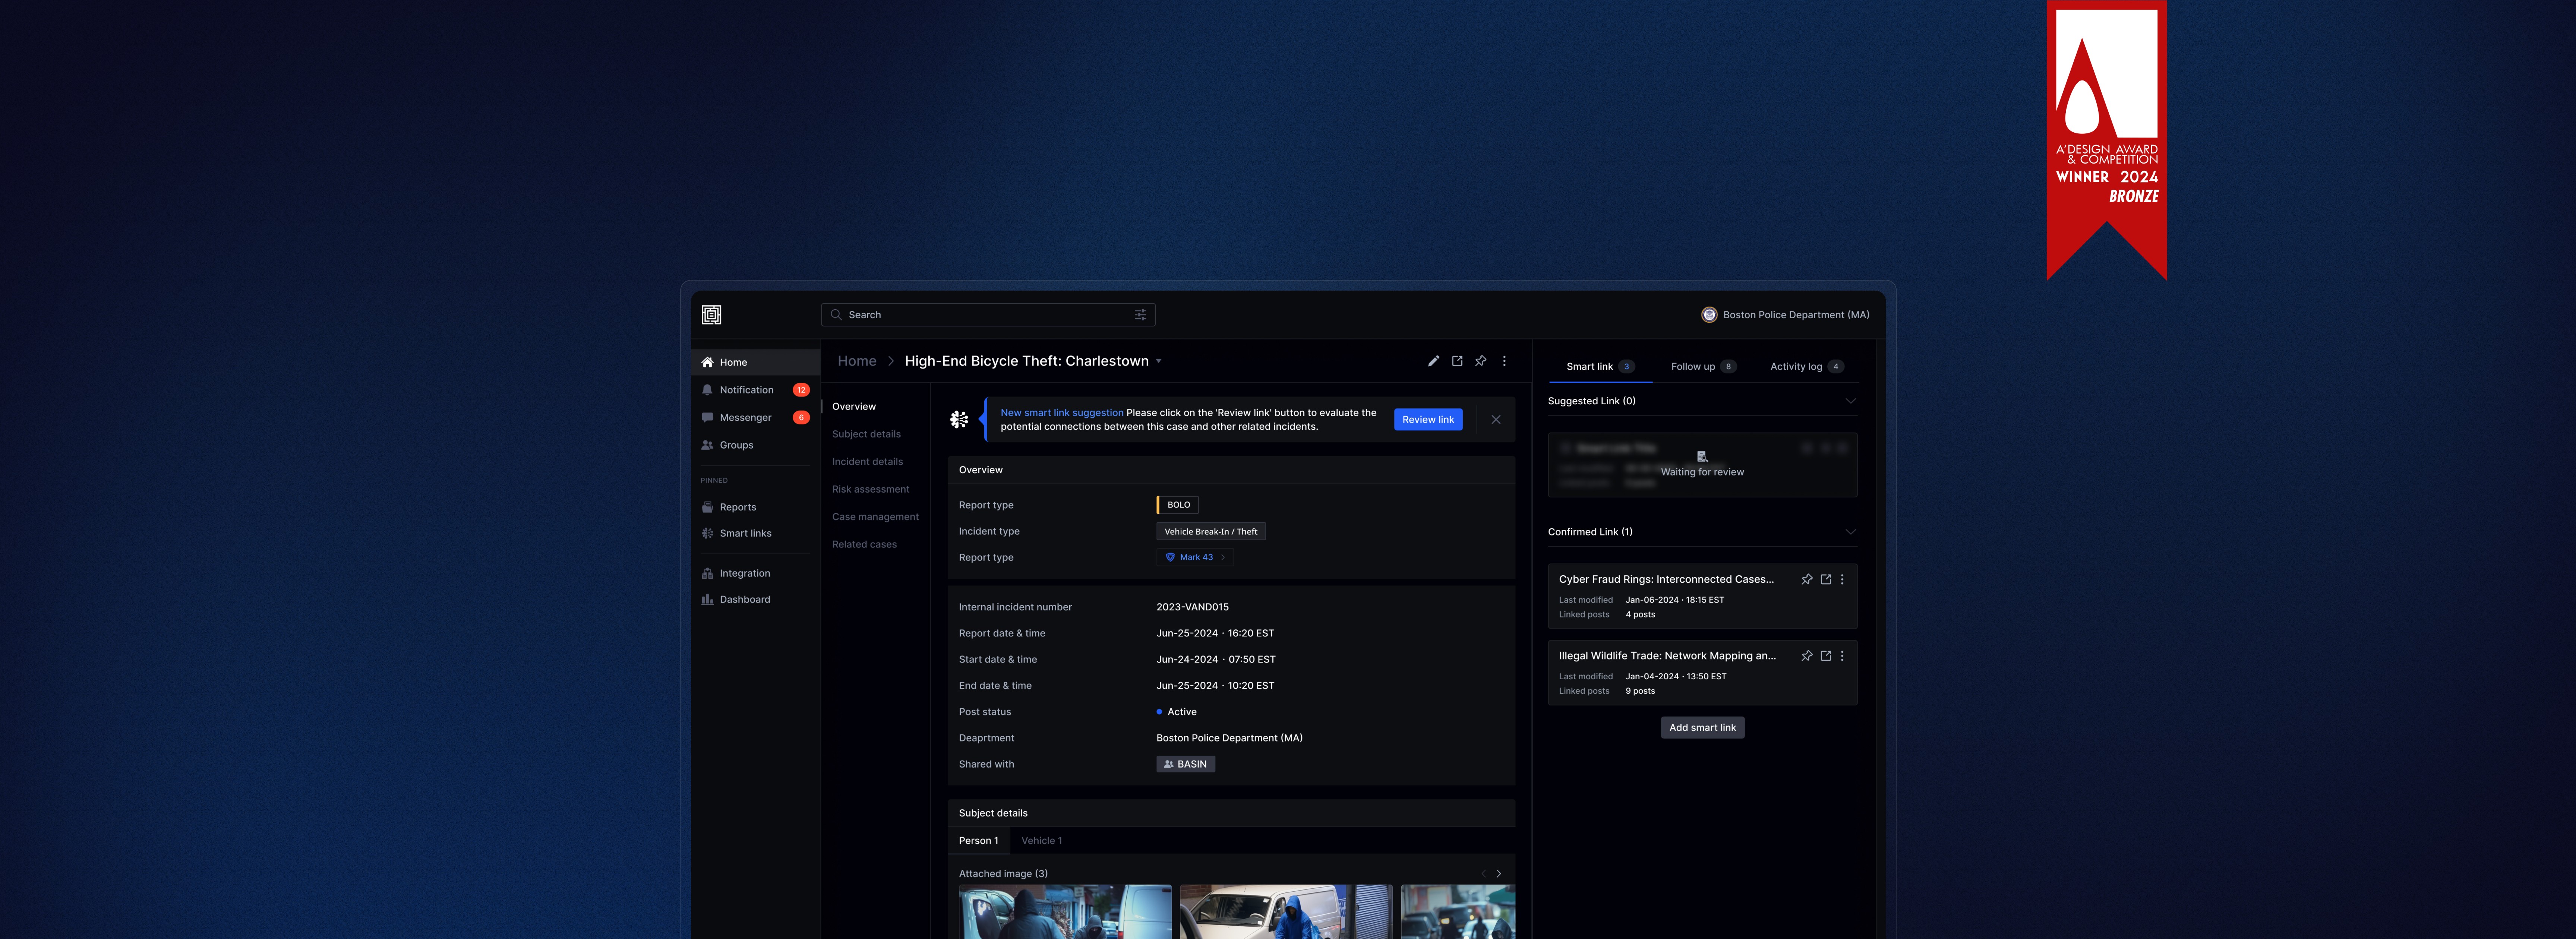Screen dimensions: 2576x939
Task: Click the Review link button
Action: 1428,420
